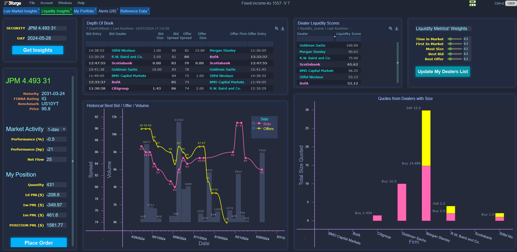517x252 pixels.
Task: Click the Place Order button
Action: point(39,243)
